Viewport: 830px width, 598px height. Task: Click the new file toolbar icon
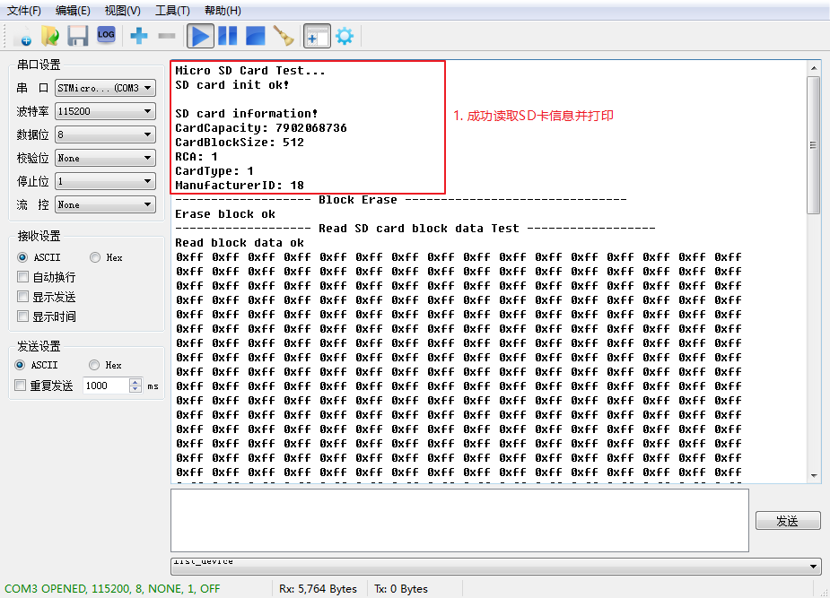[22, 37]
